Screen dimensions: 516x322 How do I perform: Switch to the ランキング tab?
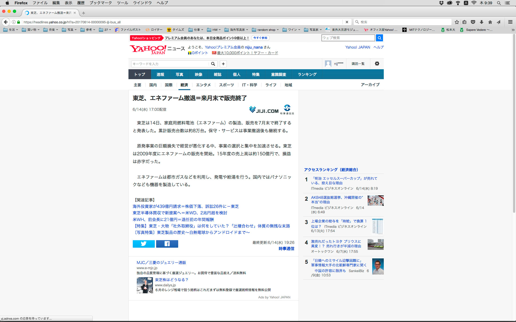pyautogui.click(x=307, y=74)
